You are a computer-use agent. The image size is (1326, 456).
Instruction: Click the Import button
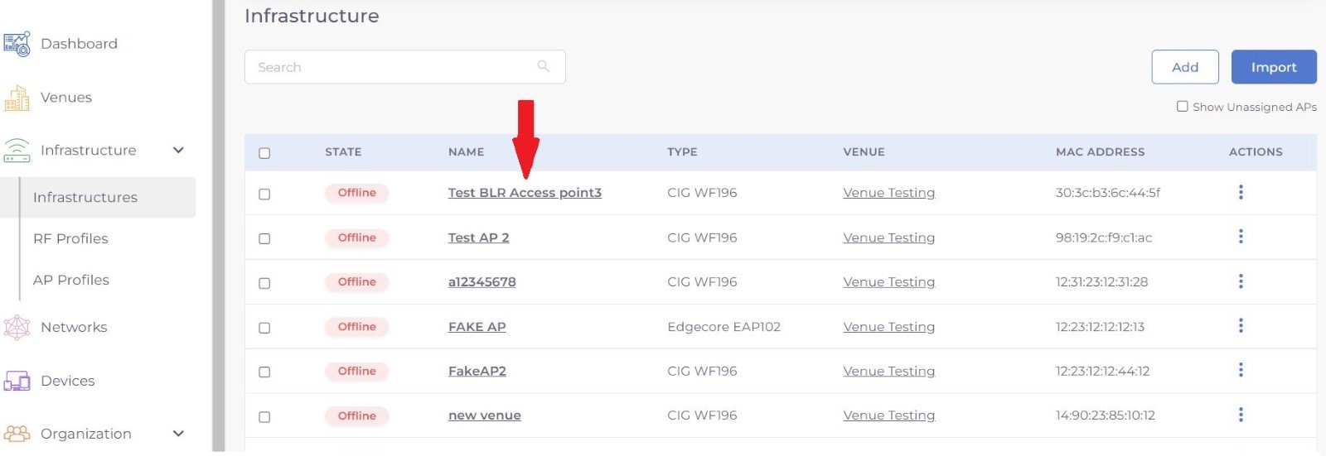[1273, 67]
